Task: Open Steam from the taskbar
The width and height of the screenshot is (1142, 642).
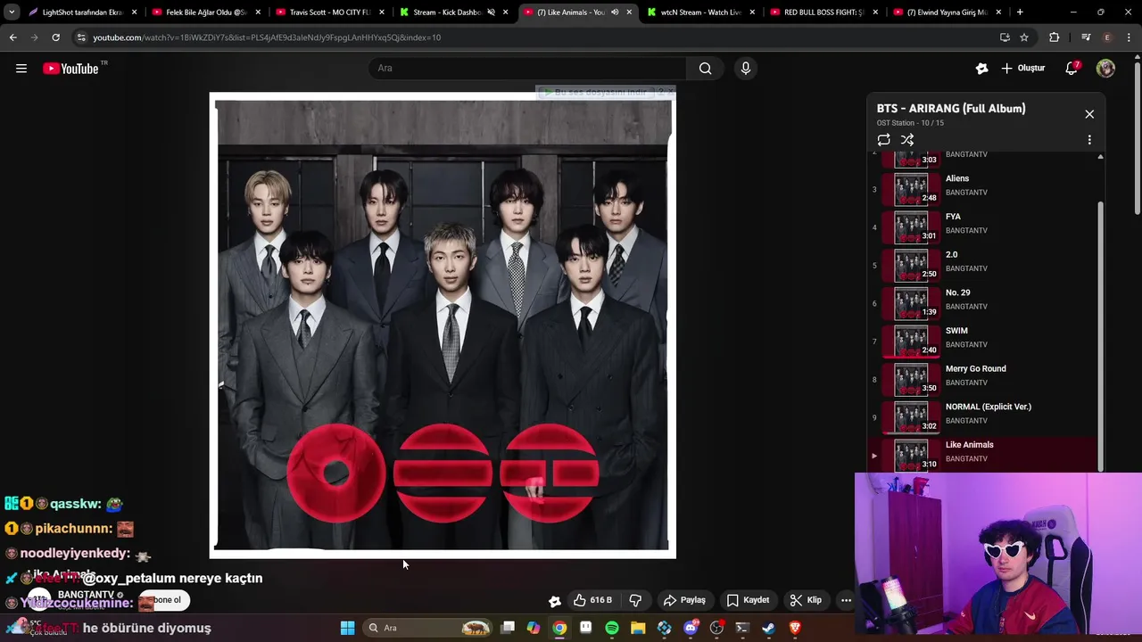Action: click(x=769, y=628)
